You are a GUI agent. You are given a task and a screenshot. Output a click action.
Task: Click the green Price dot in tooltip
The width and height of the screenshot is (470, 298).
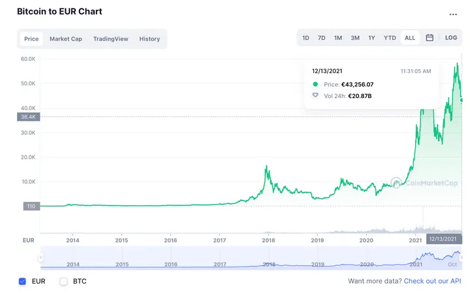[316, 84]
